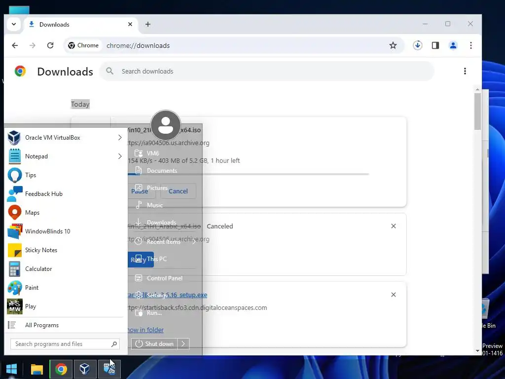The height and width of the screenshot is (379, 505).
Task: Open a new Chrome tab
Action: pos(148,24)
